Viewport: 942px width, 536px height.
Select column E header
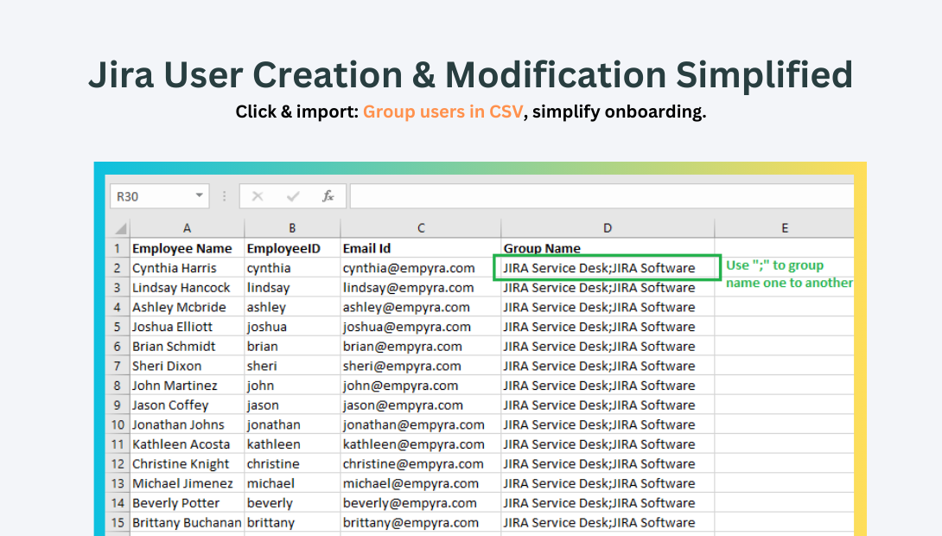(x=784, y=227)
